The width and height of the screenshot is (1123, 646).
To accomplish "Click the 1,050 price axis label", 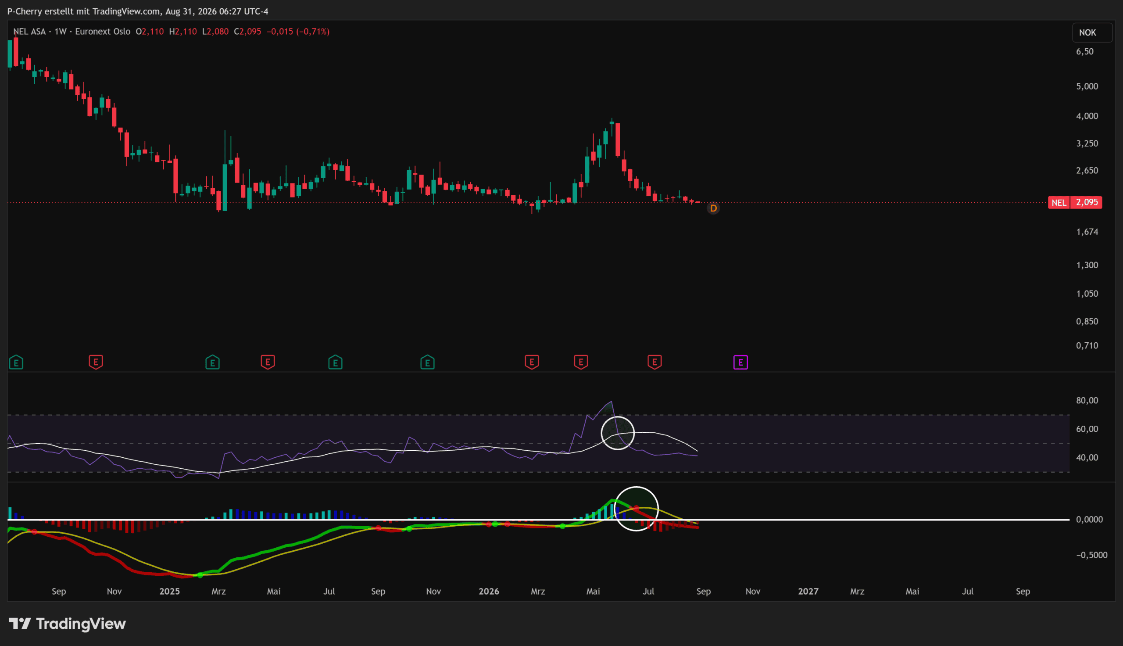I will click(1087, 293).
